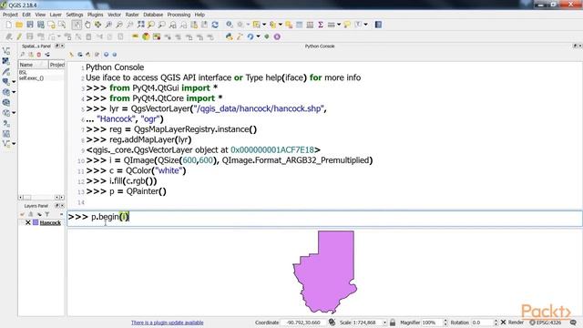Click the Rotation spin arrows
Image resolution: width=583 pixels, height=328 pixels.
[x=496, y=323]
